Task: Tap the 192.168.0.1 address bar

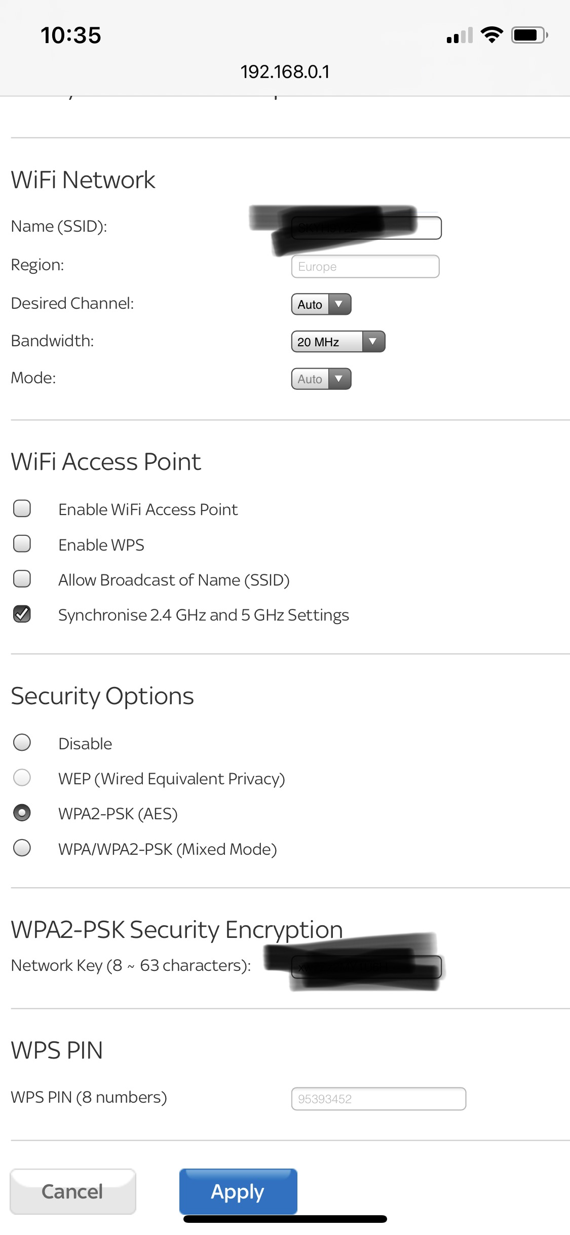Action: (x=285, y=71)
